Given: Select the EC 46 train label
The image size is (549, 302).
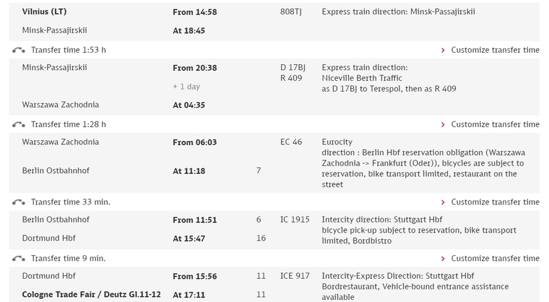Looking at the screenshot, I should coord(291,142).
